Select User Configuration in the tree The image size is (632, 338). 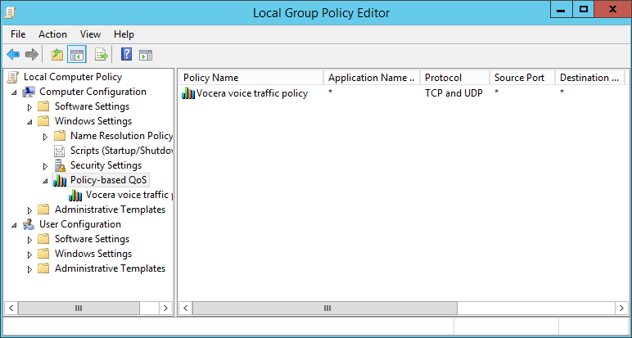(79, 224)
